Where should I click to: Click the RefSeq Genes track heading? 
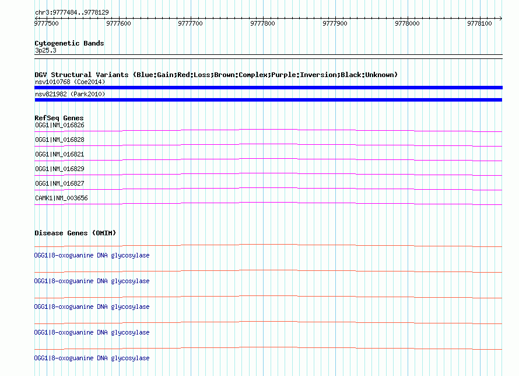pyautogui.click(x=59, y=119)
